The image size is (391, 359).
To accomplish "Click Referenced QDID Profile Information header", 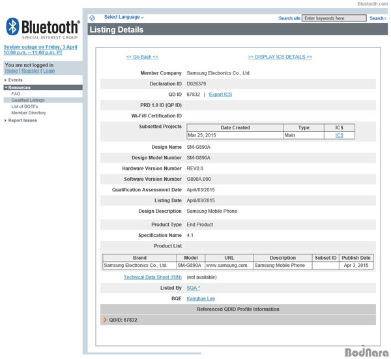I will coord(238,309).
